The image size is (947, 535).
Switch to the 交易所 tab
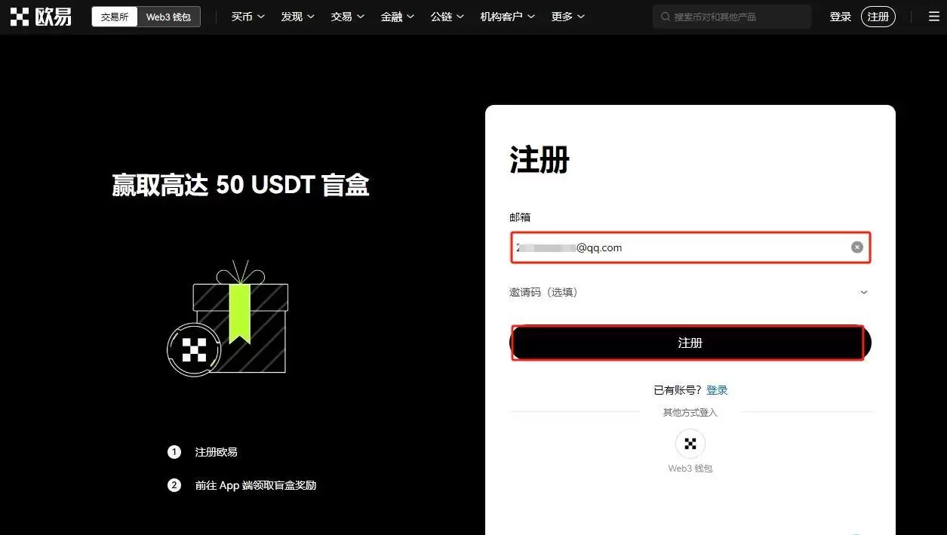coord(113,16)
